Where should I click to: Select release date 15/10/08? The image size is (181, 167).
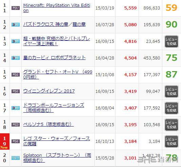coord(105,74)
